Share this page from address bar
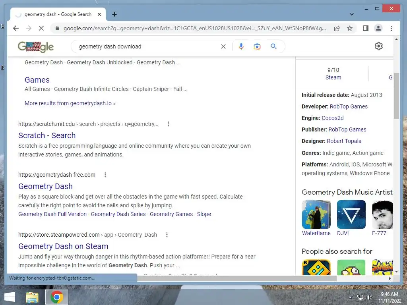This screenshot has height=305, width=407. pyautogui.click(x=337, y=28)
